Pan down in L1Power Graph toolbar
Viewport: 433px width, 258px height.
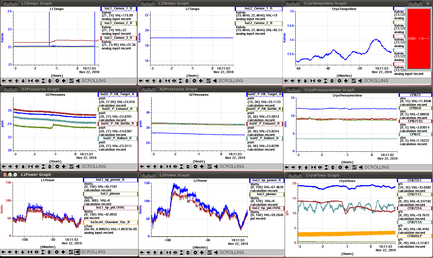(x=22, y=252)
